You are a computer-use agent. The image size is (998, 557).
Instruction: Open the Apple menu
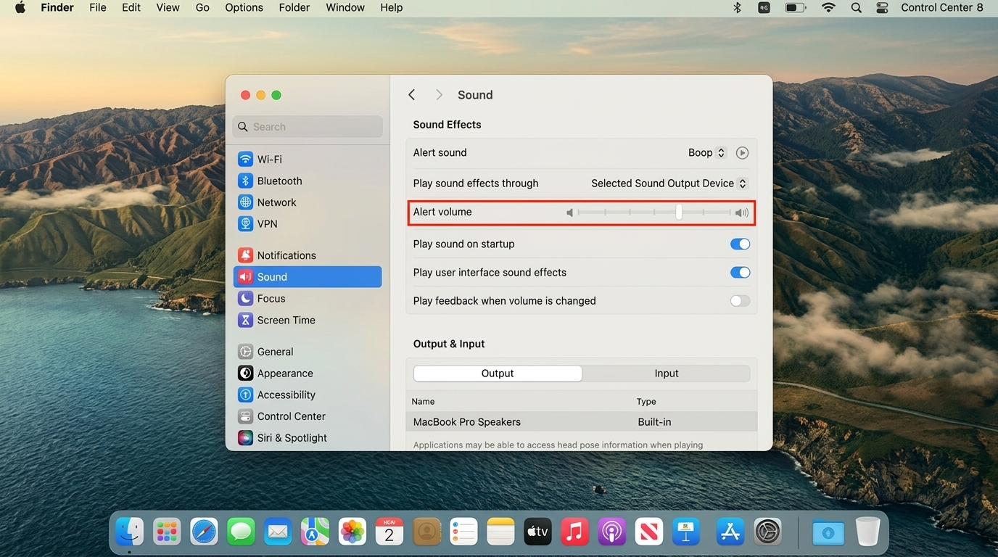tap(20, 7)
